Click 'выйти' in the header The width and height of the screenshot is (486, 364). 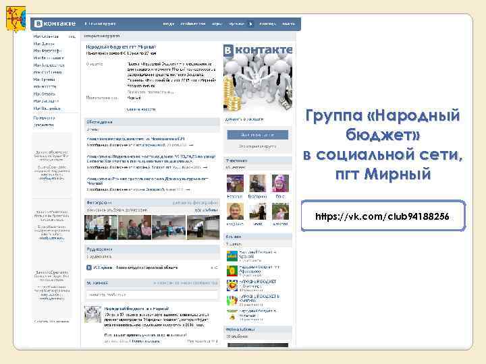pyautogui.click(x=289, y=24)
